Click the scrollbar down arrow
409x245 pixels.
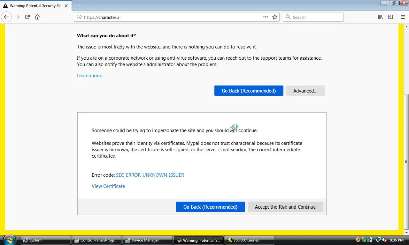coord(406,233)
